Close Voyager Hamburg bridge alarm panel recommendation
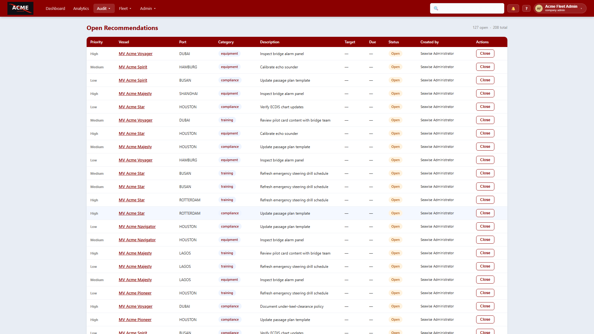The image size is (594, 334). [485, 160]
